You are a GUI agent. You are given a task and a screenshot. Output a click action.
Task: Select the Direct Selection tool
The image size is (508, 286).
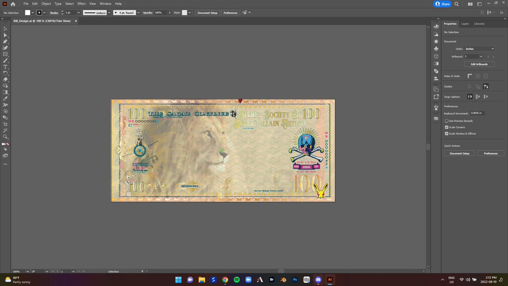click(x=6, y=35)
